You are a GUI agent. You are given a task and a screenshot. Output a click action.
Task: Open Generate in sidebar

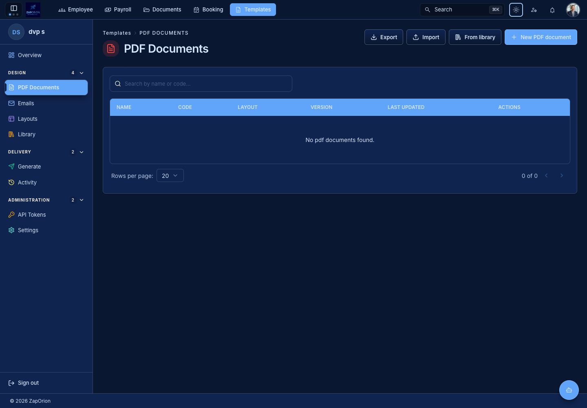pyautogui.click(x=46, y=166)
